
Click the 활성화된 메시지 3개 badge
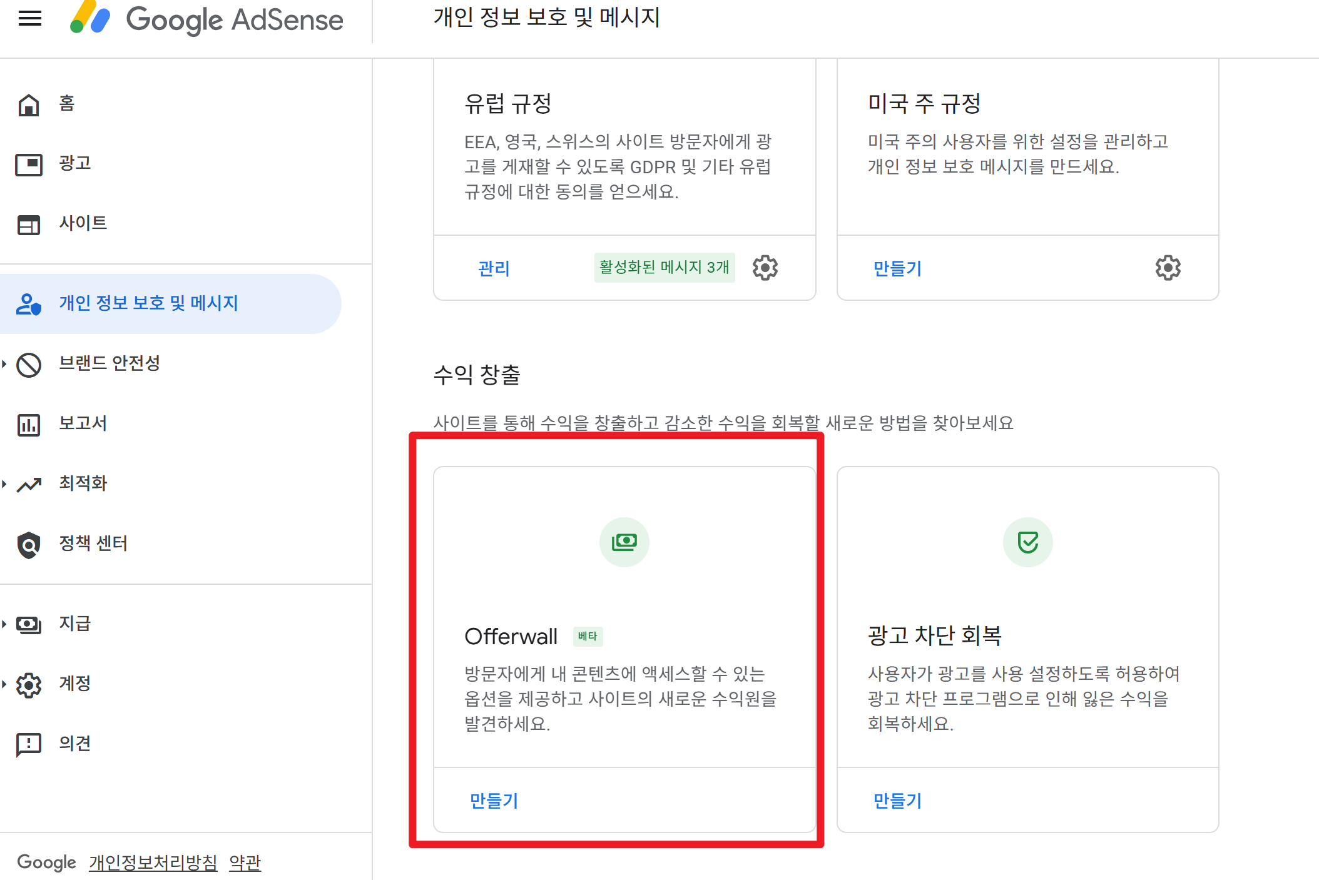point(664,268)
